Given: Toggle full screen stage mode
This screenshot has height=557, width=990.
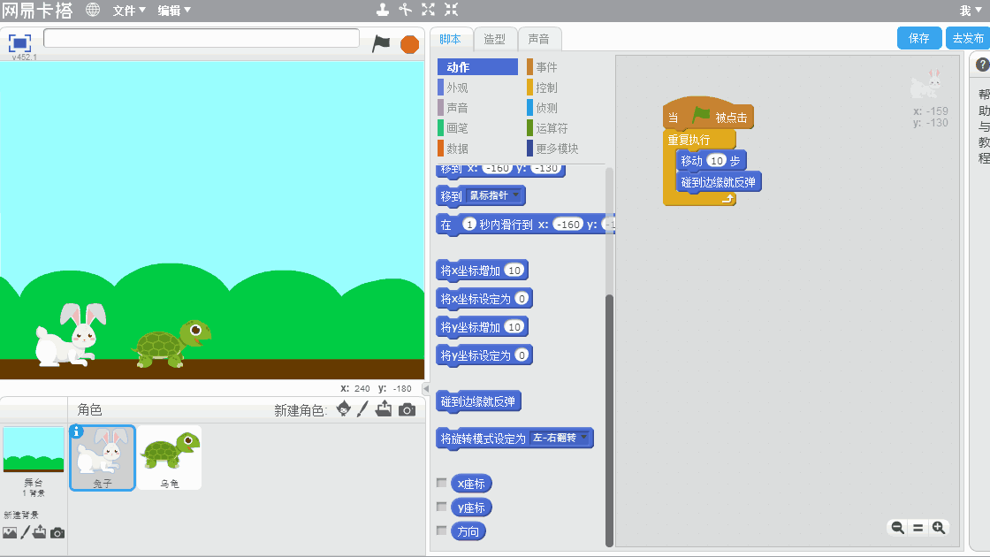Looking at the screenshot, I should pos(19,42).
